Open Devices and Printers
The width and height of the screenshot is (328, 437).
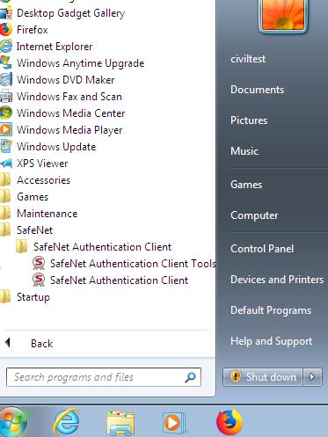coord(277,280)
